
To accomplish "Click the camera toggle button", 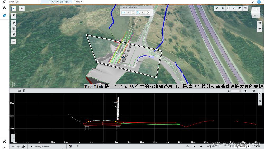I will click(260, 29).
